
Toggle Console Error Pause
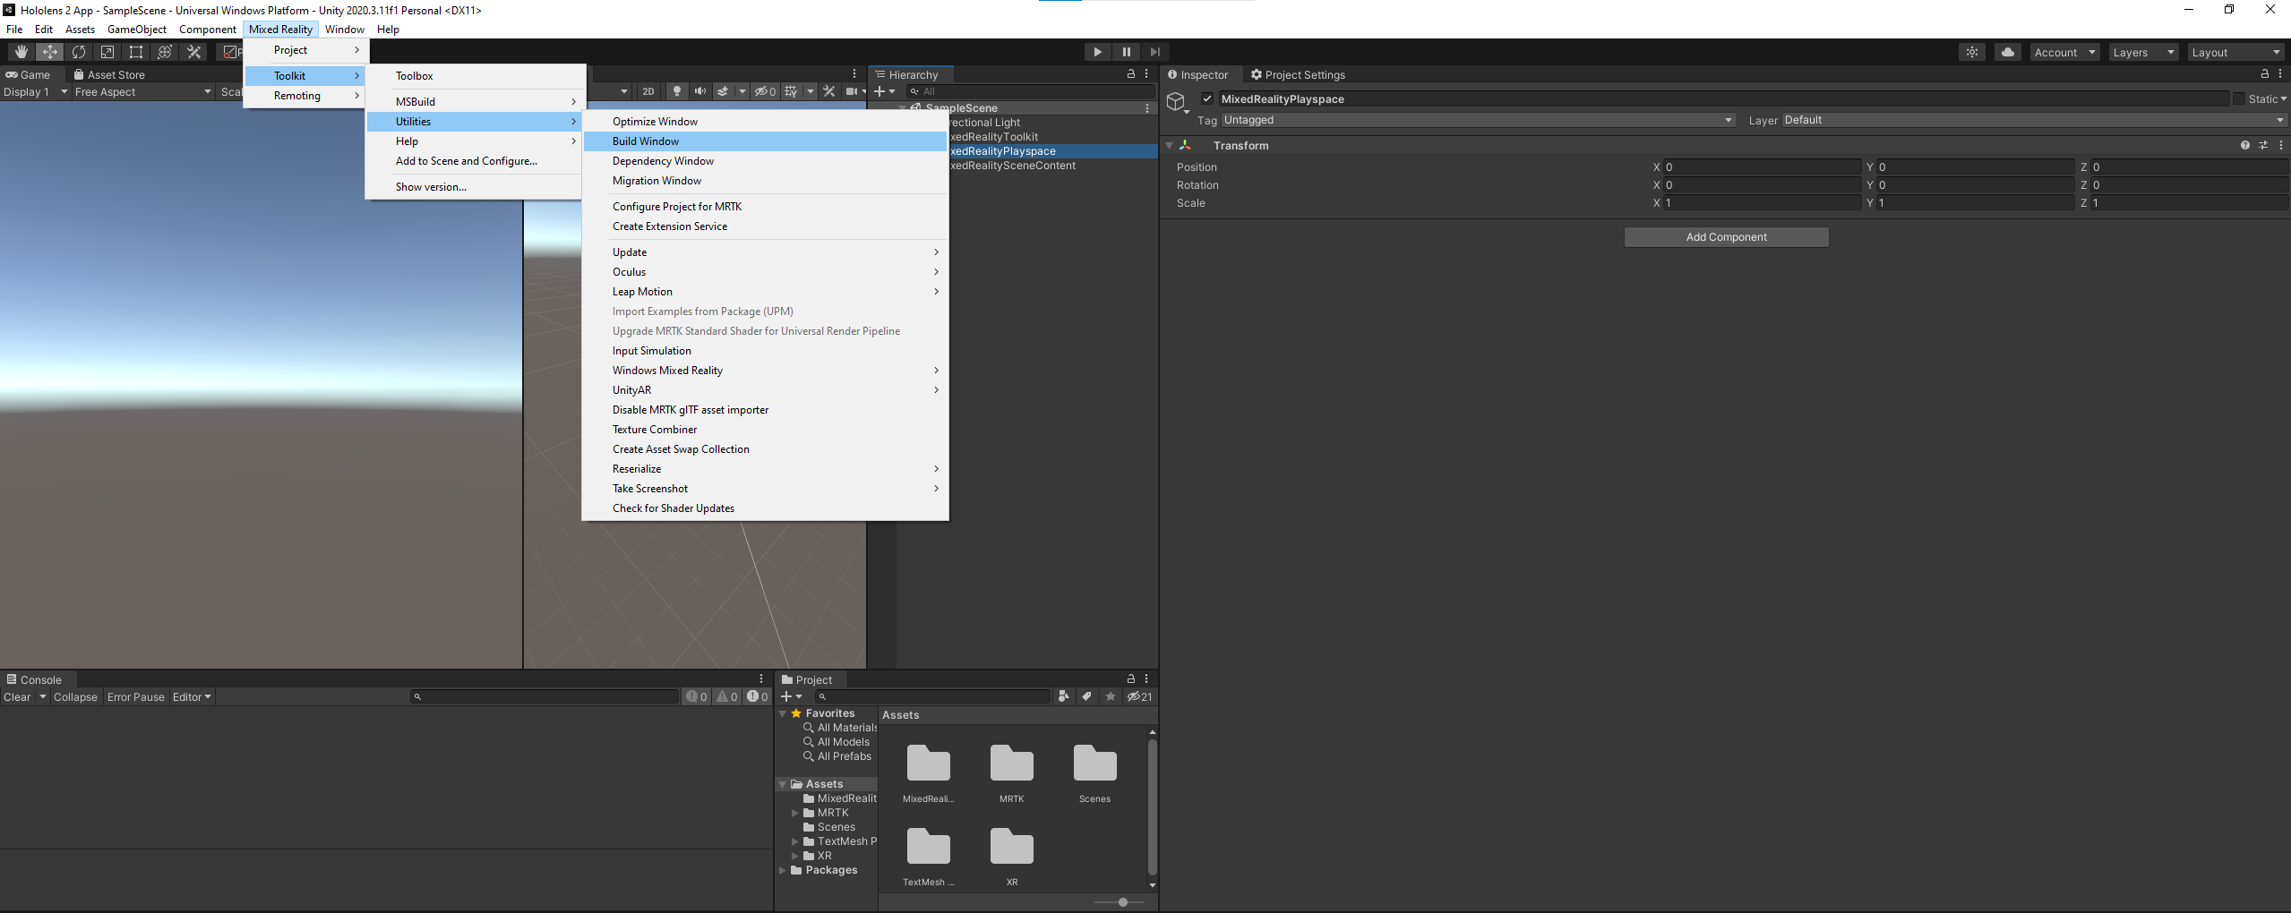point(136,697)
